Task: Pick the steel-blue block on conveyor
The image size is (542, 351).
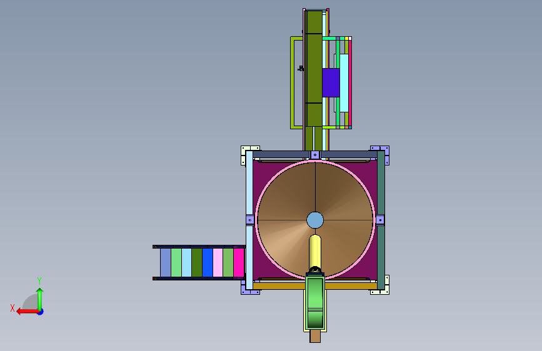Action: click(166, 262)
